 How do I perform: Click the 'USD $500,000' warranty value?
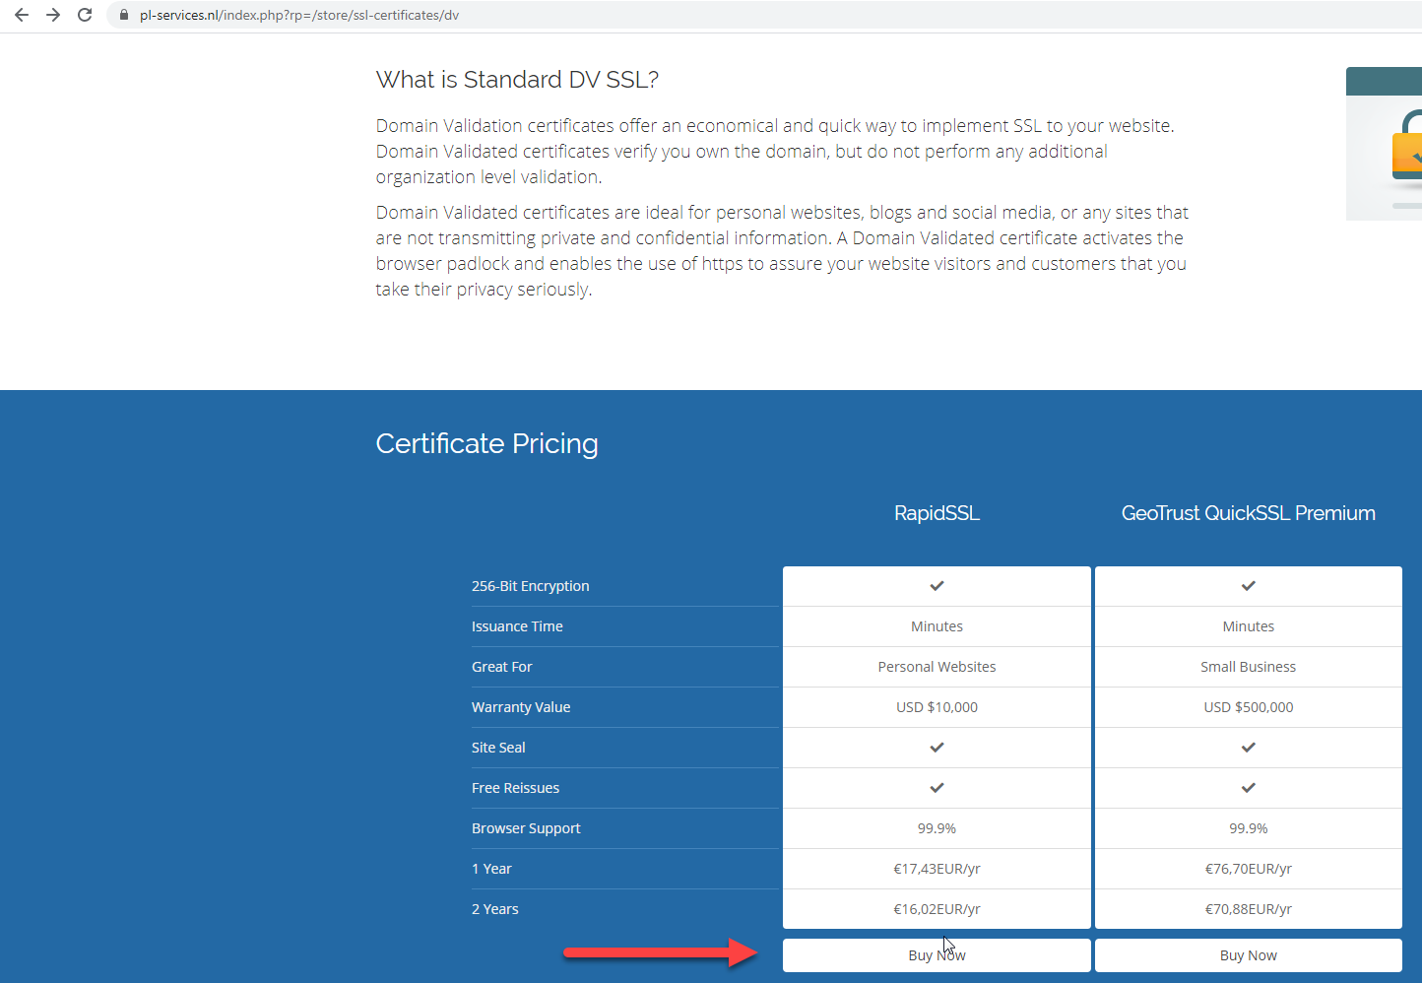click(x=1249, y=707)
